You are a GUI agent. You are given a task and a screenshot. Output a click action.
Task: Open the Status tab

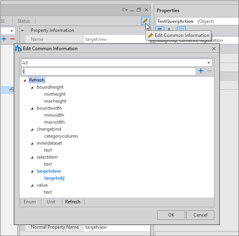click(x=23, y=21)
